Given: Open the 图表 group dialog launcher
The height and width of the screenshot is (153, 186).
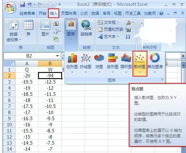Looking at the screenshot, I should pyautogui.click(x=162, y=79).
